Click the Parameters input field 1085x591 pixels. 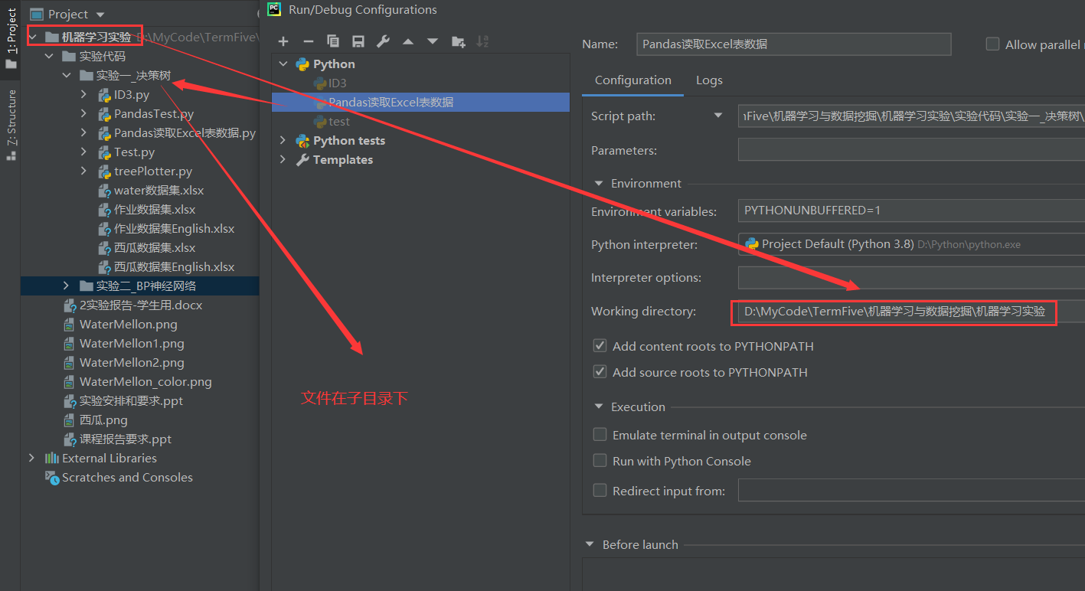tap(911, 150)
